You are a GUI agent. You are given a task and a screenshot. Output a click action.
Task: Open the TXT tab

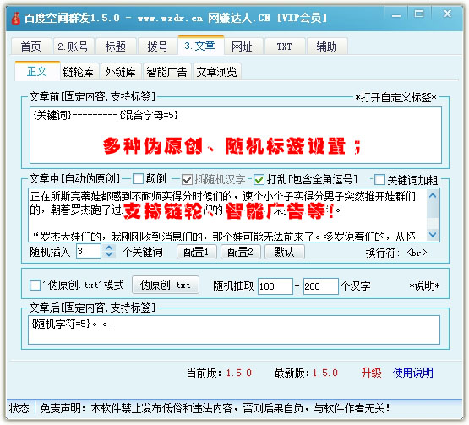(284, 46)
